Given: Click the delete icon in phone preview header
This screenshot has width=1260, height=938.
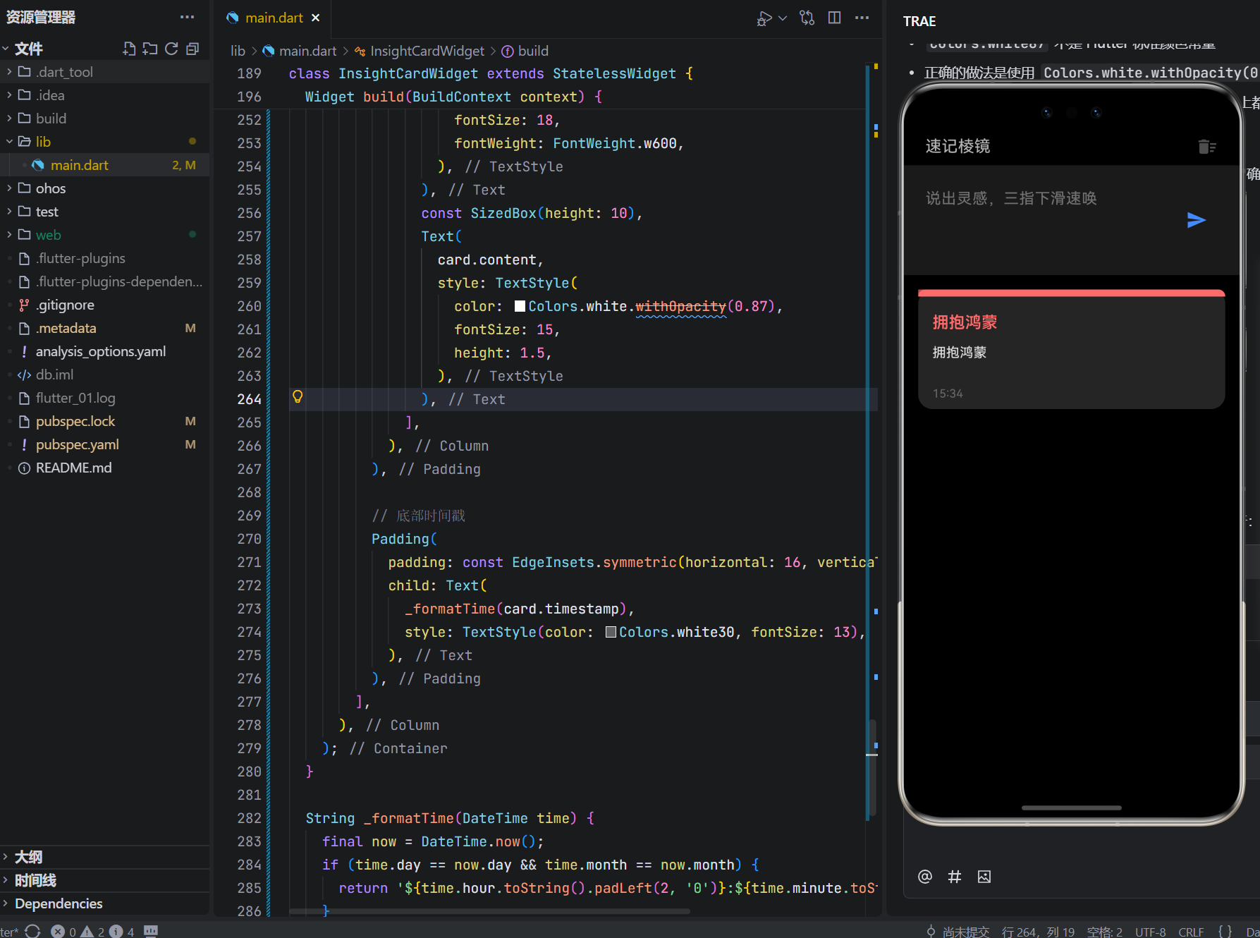Looking at the screenshot, I should 1206,147.
